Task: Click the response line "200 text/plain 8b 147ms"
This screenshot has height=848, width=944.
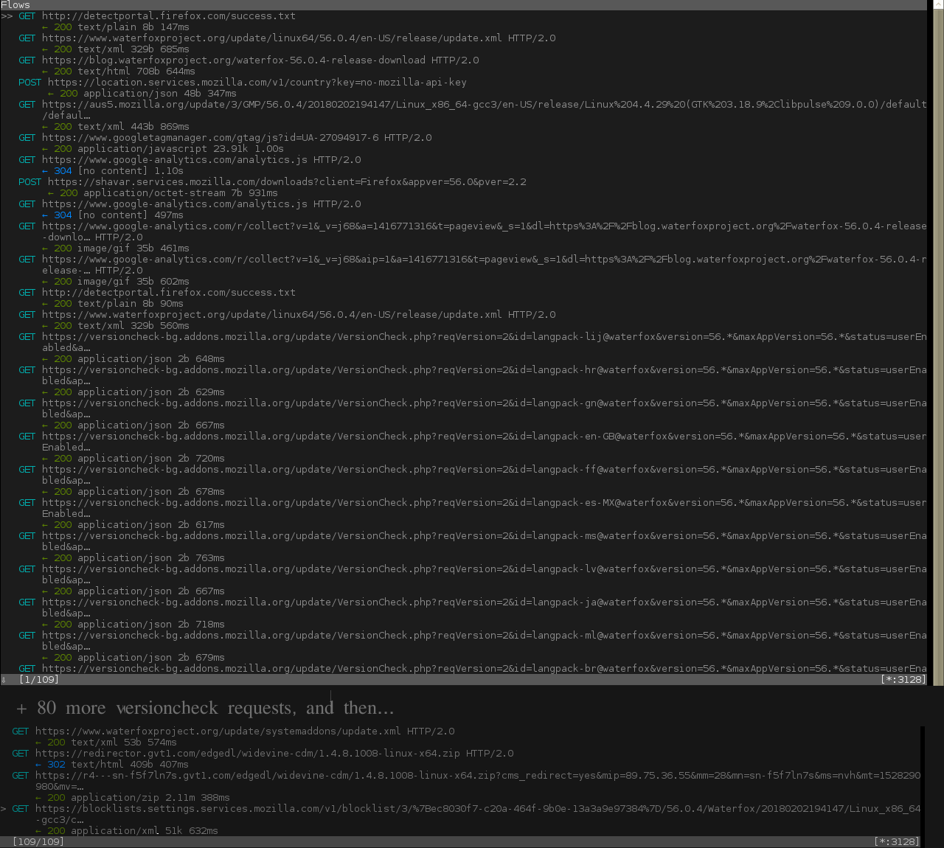Action: [116, 27]
